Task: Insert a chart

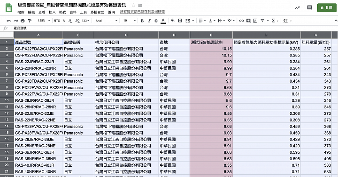Action: tap(255, 21)
